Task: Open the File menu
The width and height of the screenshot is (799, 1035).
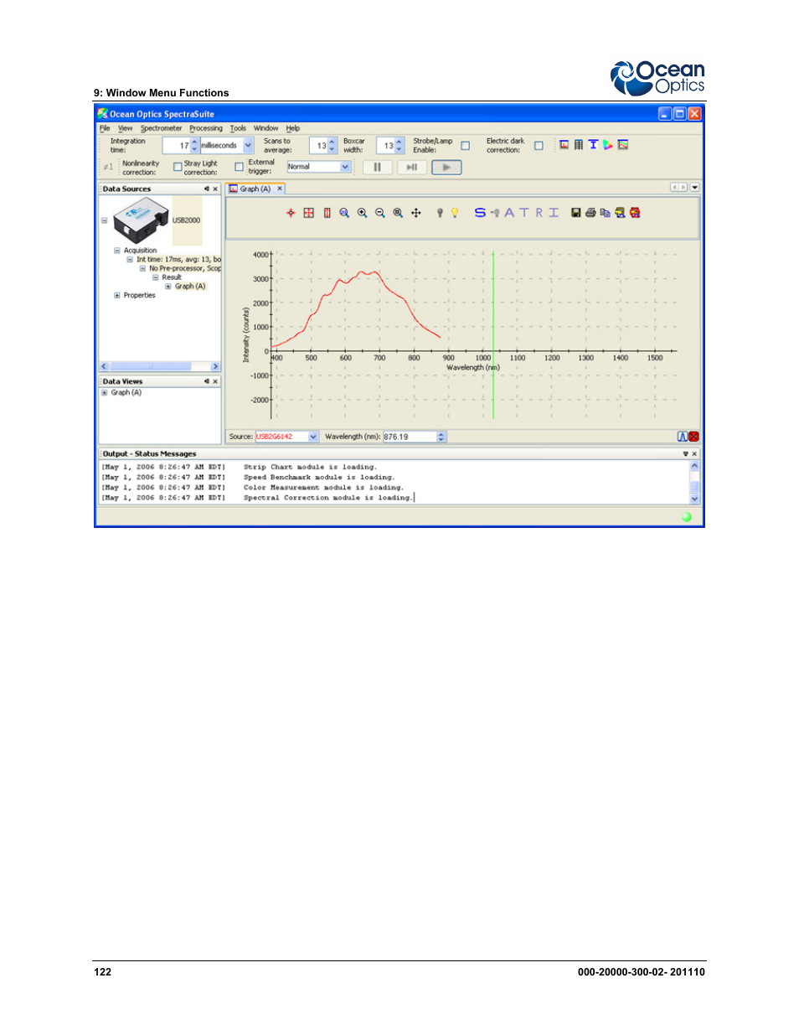Action: click(x=105, y=128)
